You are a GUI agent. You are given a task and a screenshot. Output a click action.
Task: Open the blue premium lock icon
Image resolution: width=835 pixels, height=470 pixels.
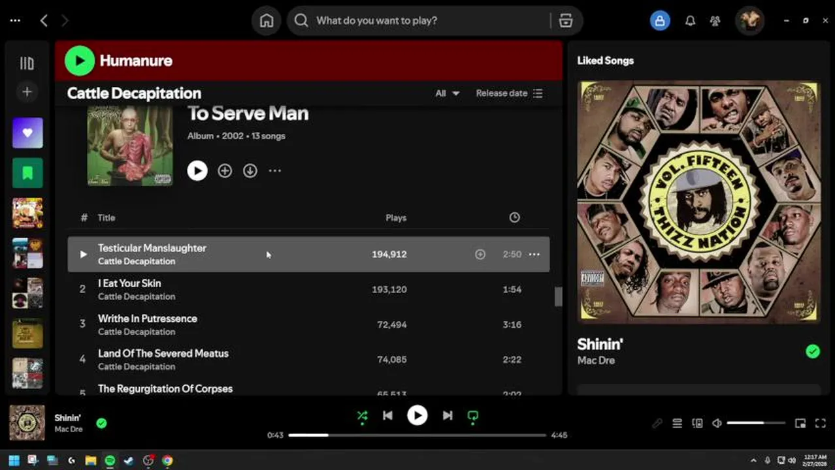point(660,20)
